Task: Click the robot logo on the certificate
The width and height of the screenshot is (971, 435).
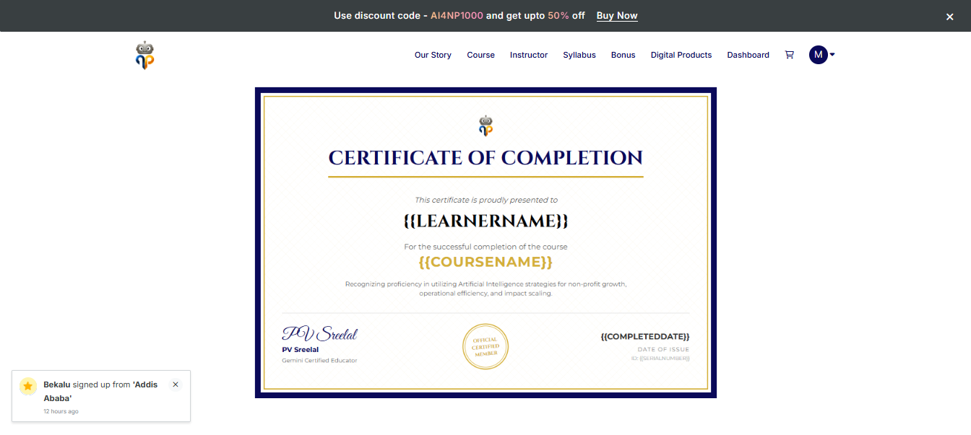Action: coord(485,126)
